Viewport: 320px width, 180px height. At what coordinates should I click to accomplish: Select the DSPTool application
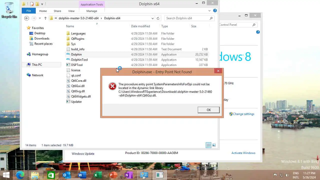77,65
